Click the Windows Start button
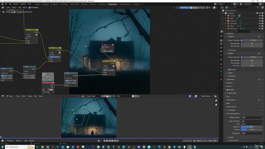The height and width of the screenshot is (149, 265). point(2,147)
